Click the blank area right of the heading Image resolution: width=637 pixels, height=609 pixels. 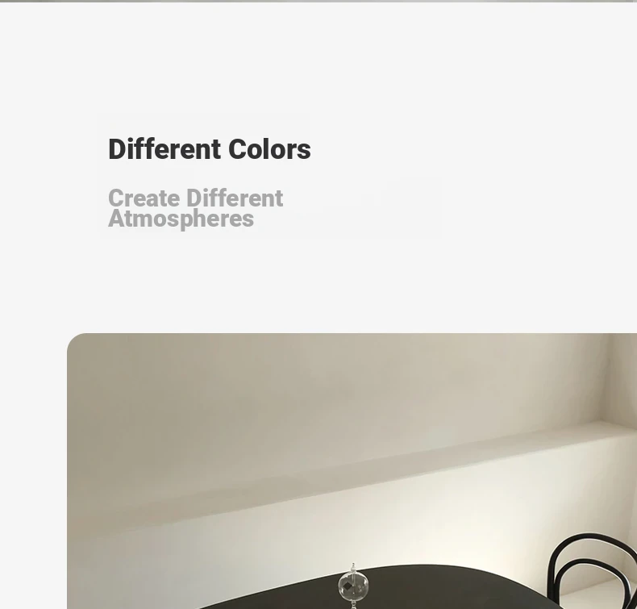click(x=467, y=149)
